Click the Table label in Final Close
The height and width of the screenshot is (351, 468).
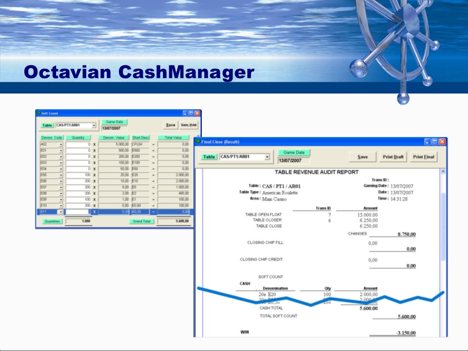[209, 156]
